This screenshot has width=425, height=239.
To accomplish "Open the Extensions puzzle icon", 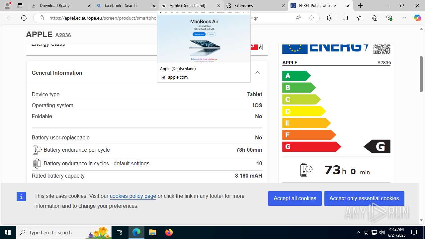I will pos(329,18).
